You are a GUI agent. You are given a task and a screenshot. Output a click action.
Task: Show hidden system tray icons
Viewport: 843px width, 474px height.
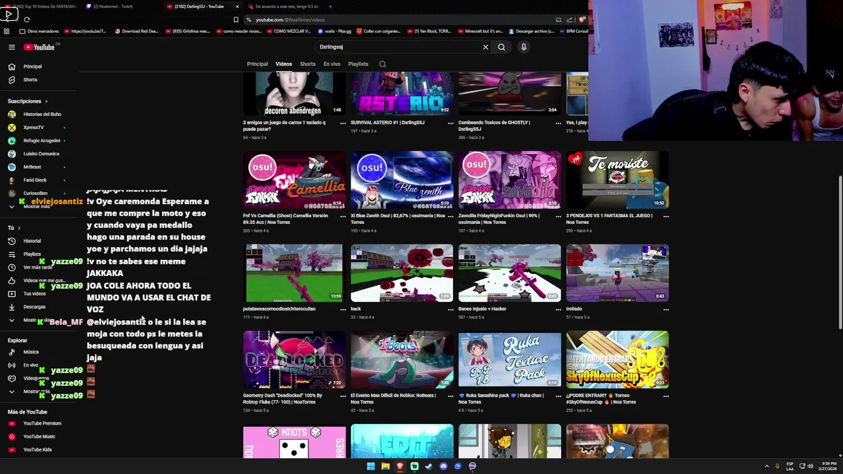coord(767,466)
